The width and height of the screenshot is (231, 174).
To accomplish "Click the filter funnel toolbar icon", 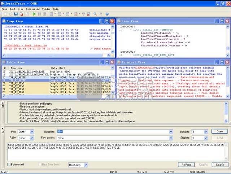I will coord(83,14).
